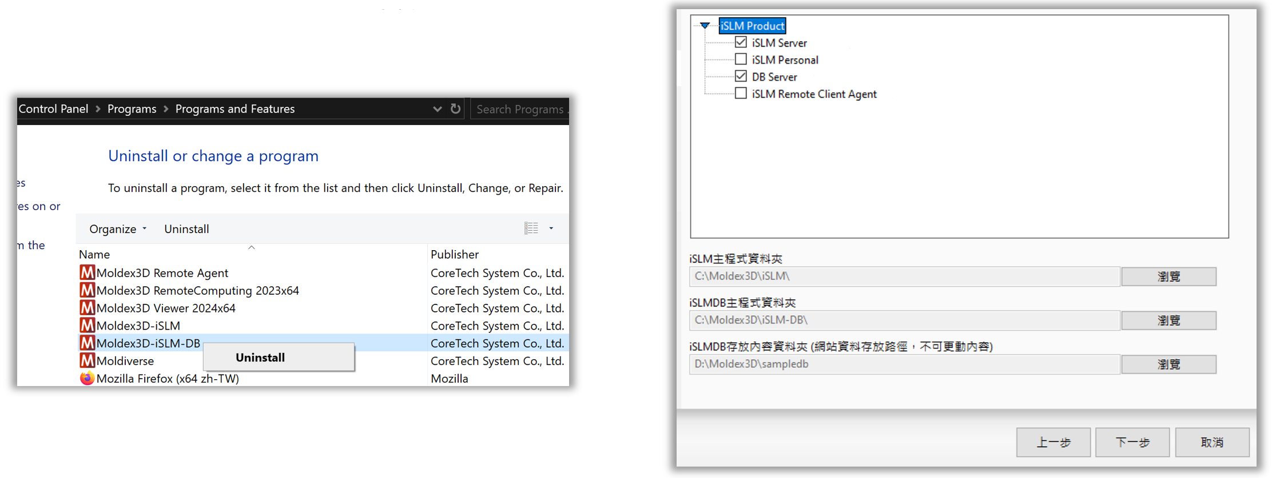This screenshot has height=478, width=1272.
Task: Refresh the Programs and Features view
Action: (455, 109)
